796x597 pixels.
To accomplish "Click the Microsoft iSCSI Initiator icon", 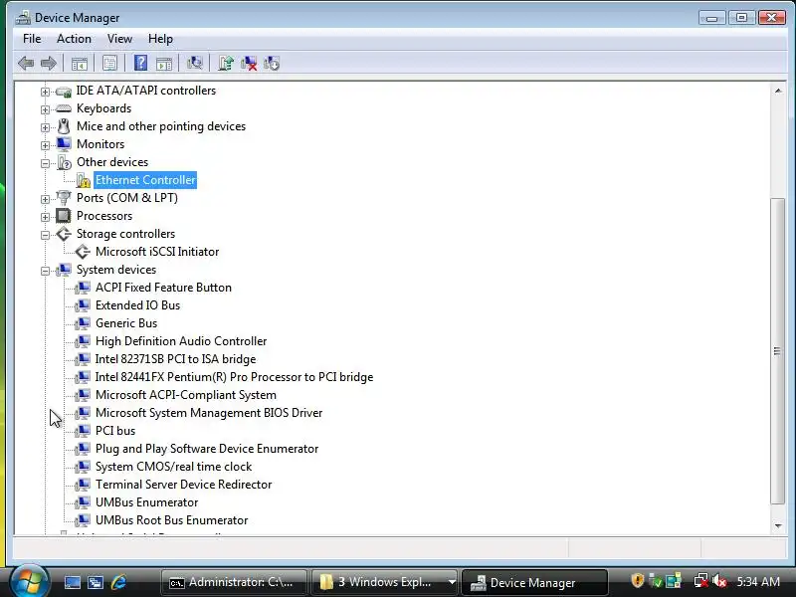I will 83,252.
